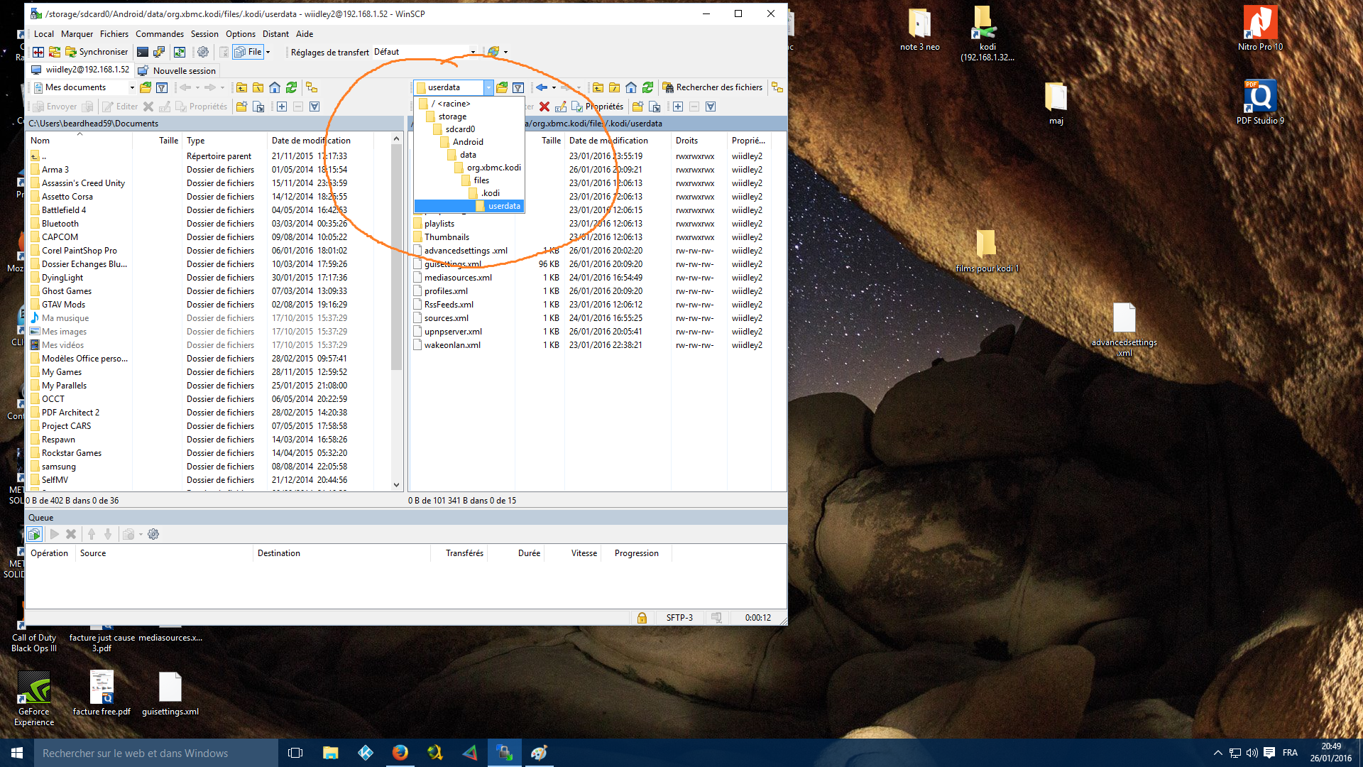Open the Distant menu
The image size is (1363, 767).
tap(275, 33)
